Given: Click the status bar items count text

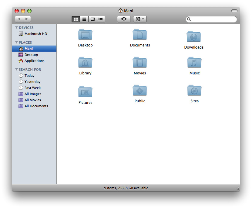Looking at the screenshot, I should tap(126, 188).
